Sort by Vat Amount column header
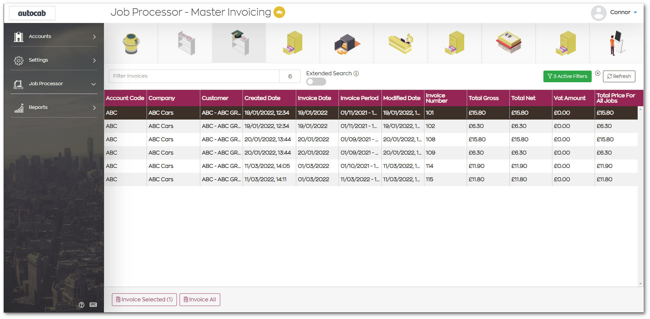Viewport: 650px width, 319px height. click(x=573, y=98)
